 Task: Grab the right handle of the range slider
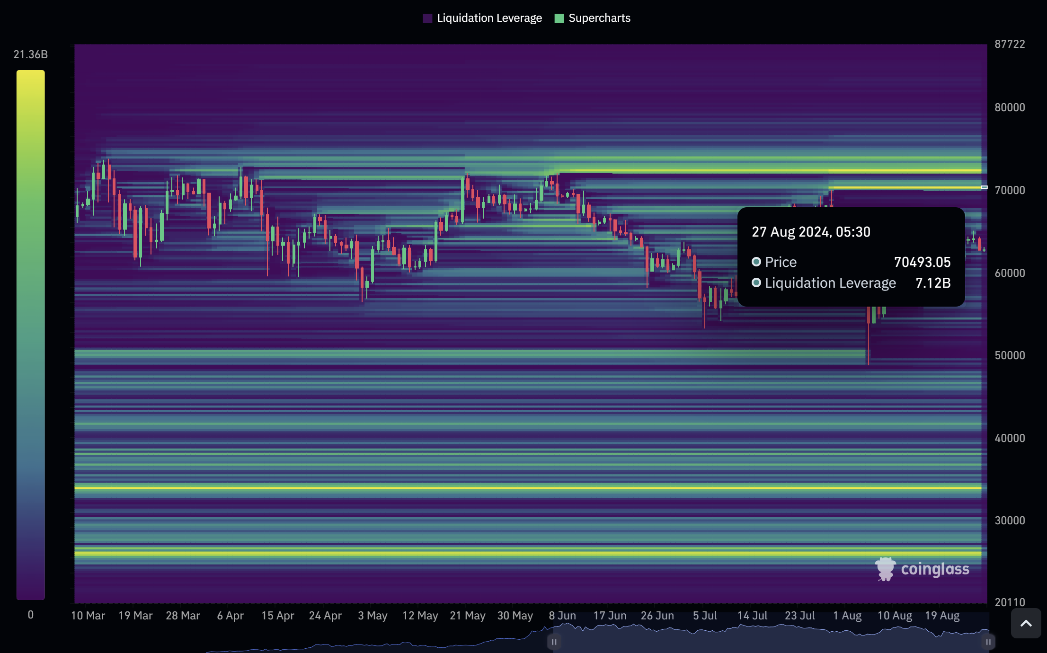988,642
